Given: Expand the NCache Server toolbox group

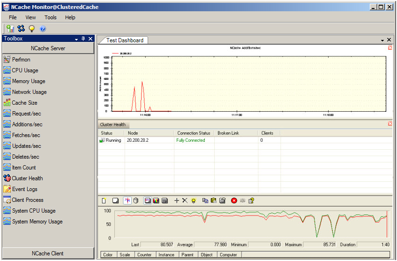Looking at the screenshot, I should coord(48,48).
